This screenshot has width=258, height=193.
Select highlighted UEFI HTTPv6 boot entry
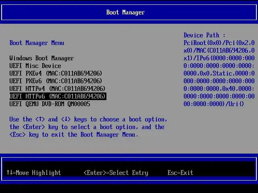pos(58,96)
